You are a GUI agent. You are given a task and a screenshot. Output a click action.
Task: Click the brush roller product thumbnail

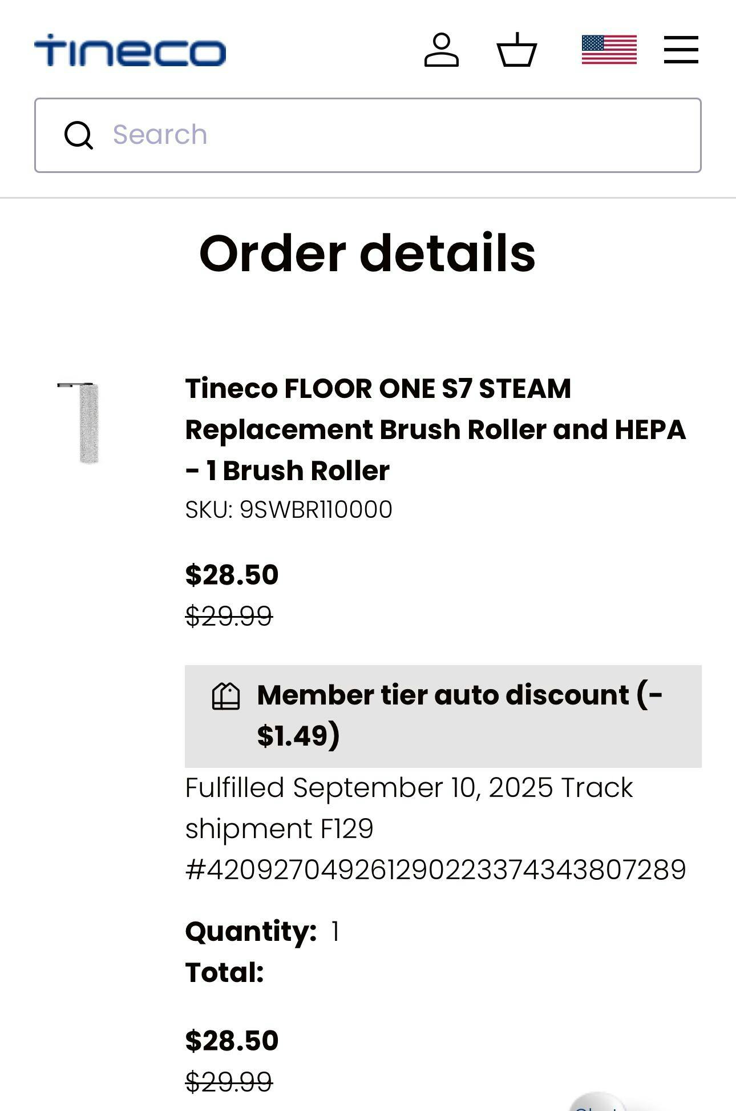[84, 422]
